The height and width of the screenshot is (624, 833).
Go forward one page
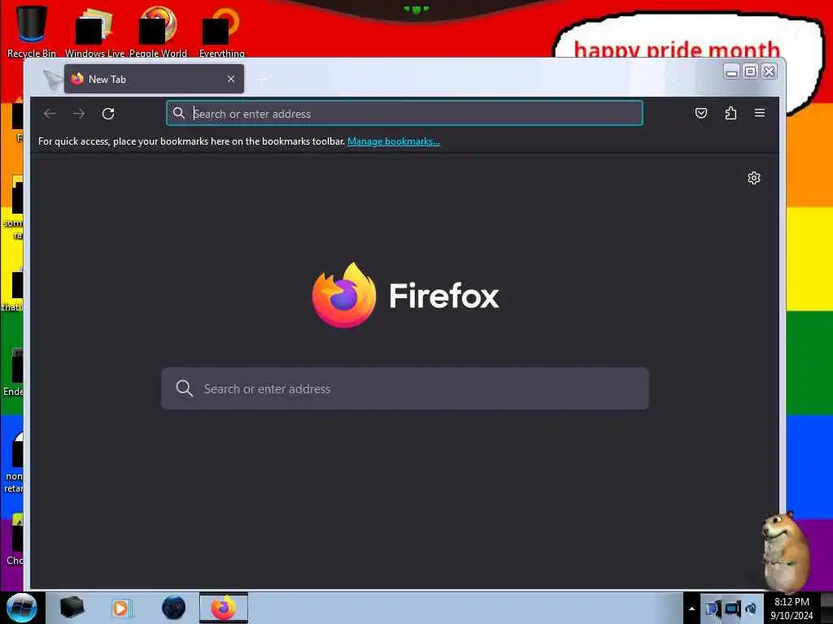(79, 114)
